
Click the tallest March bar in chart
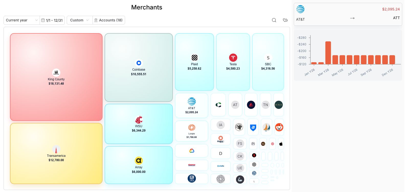point(328,53)
